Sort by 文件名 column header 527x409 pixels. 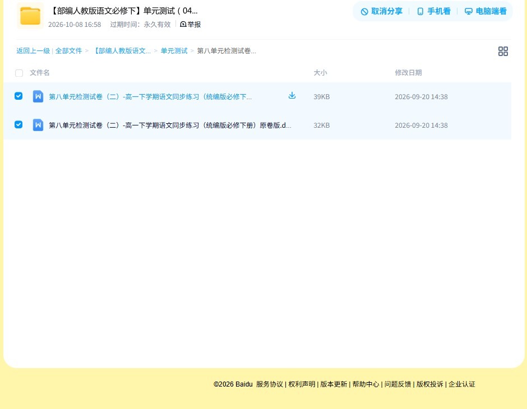coord(40,72)
